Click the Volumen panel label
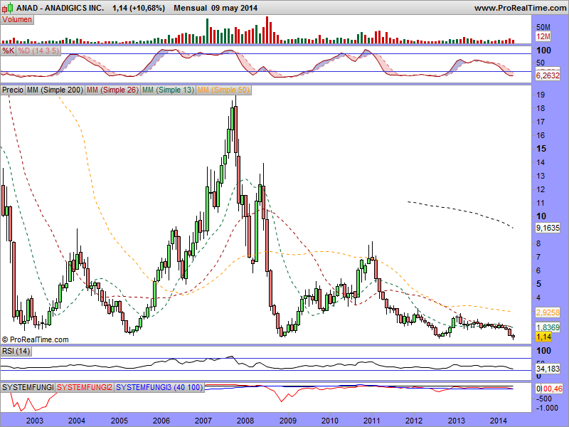 (x=17, y=20)
